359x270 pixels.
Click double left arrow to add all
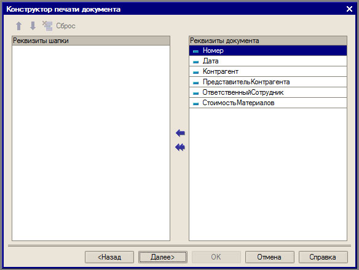[x=180, y=147]
